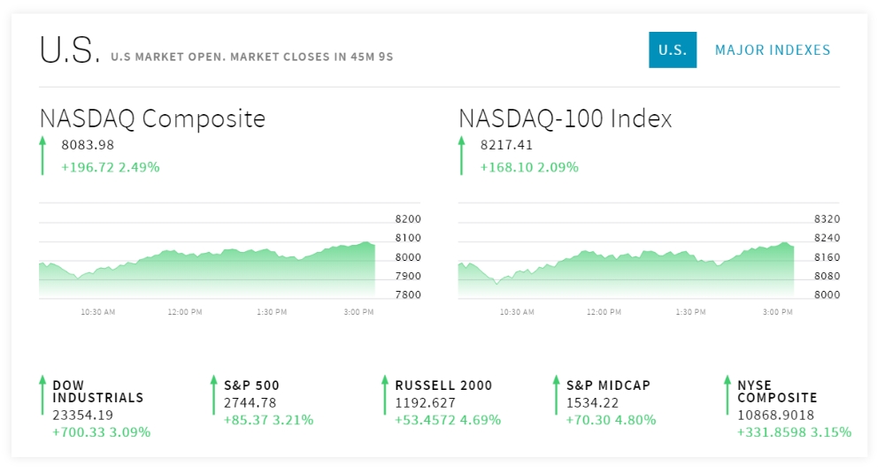
Task: Open the Russell 2000 index label
Action: (443, 385)
